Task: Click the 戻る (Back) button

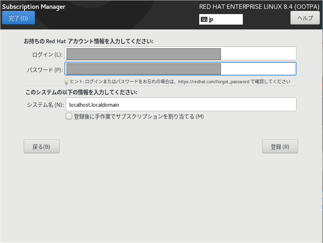Action: (x=41, y=146)
